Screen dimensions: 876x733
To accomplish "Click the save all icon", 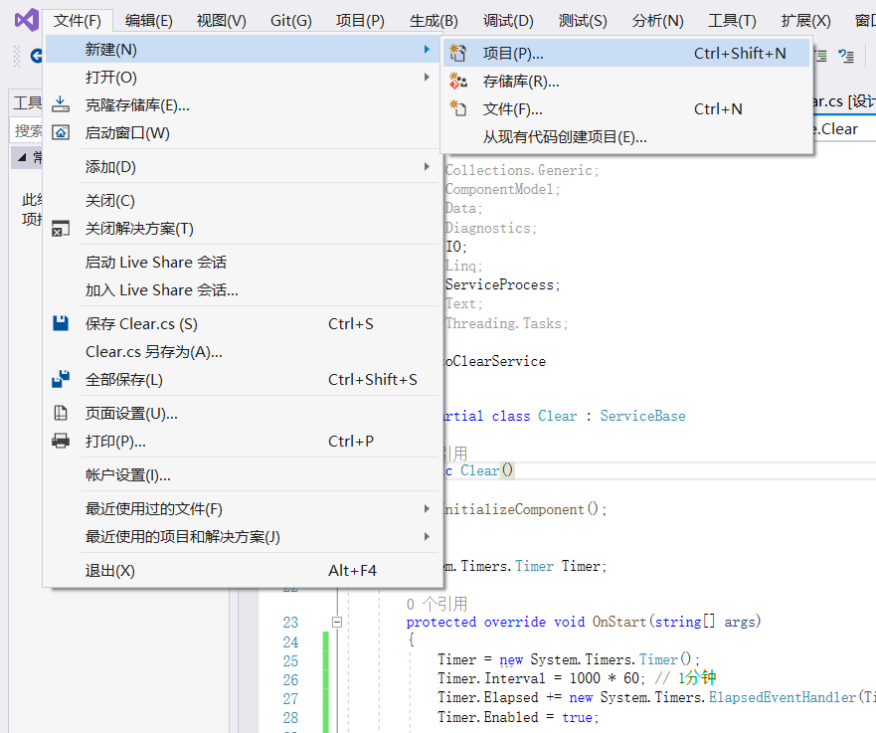I will click(x=61, y=379).
